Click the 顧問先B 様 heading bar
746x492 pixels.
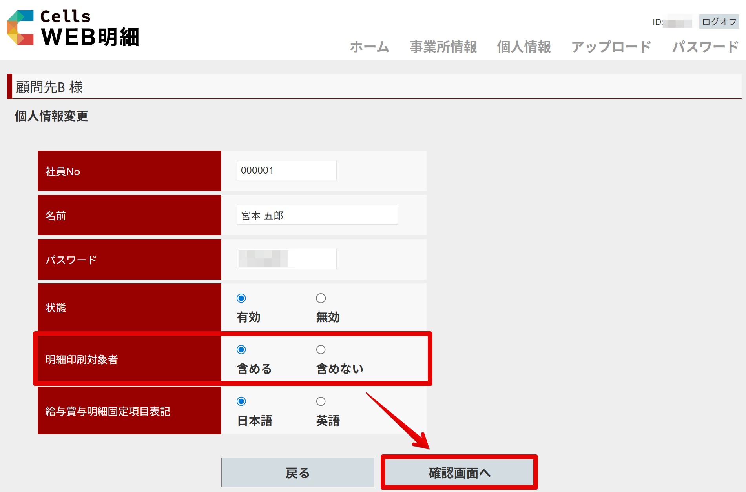click(373, 87)
